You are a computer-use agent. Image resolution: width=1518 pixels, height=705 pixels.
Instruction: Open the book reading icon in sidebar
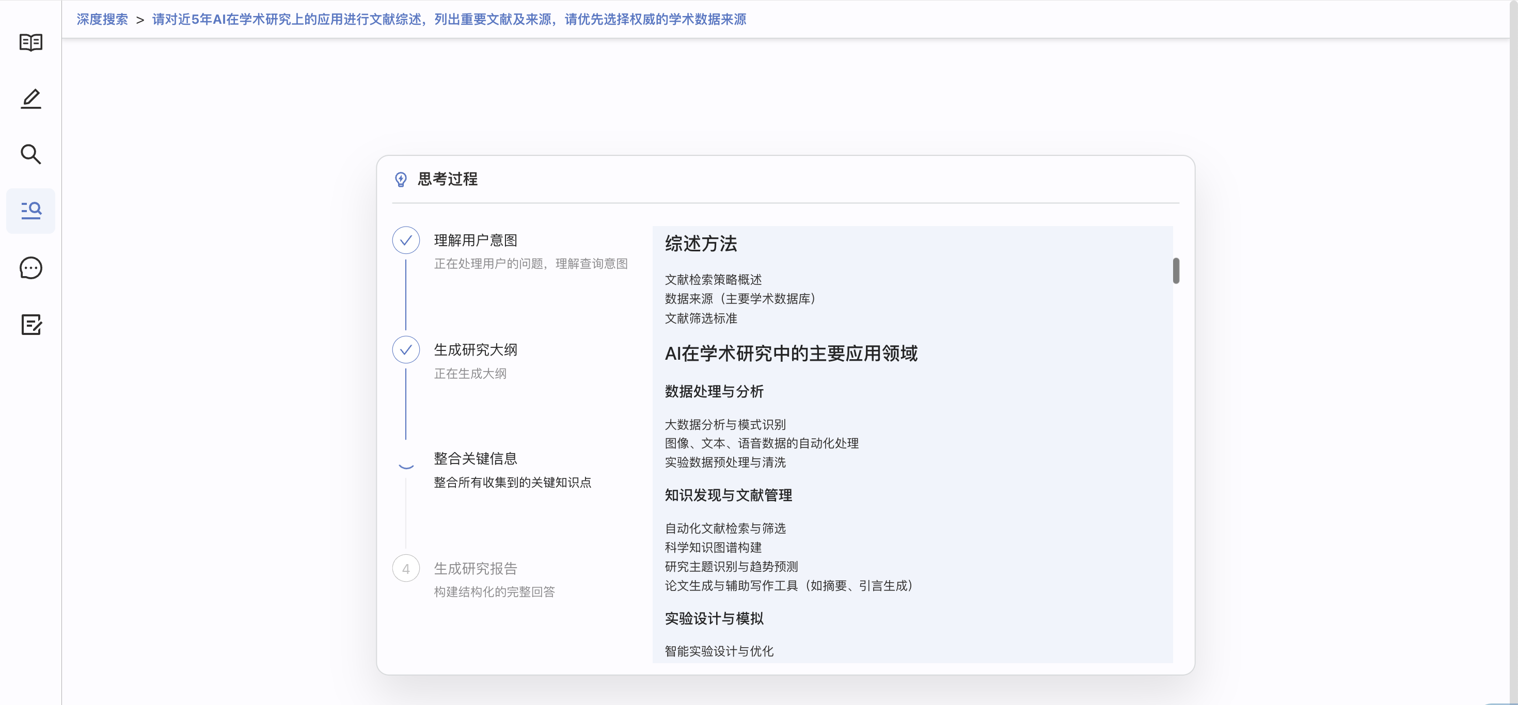30,42
